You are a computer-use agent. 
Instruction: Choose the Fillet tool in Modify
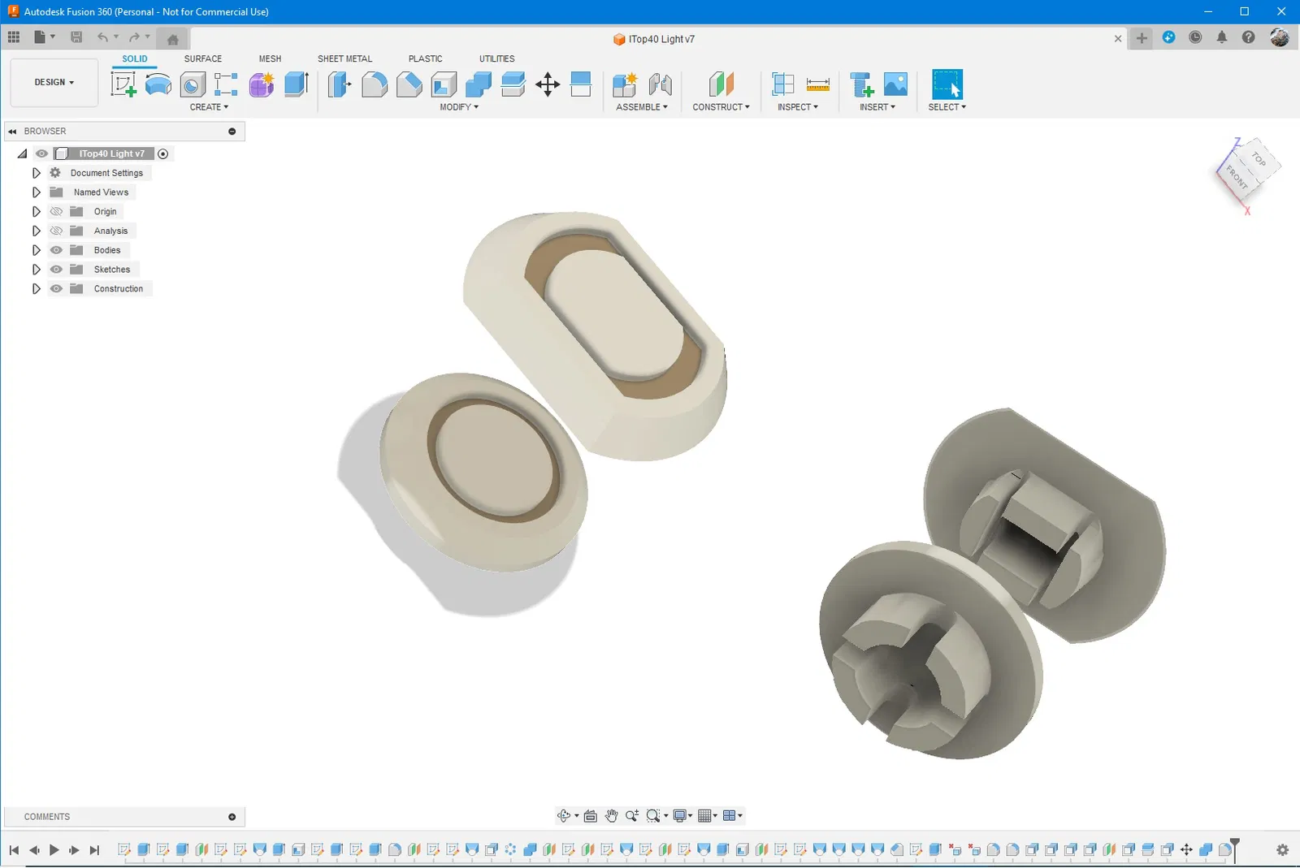(374, 84)
